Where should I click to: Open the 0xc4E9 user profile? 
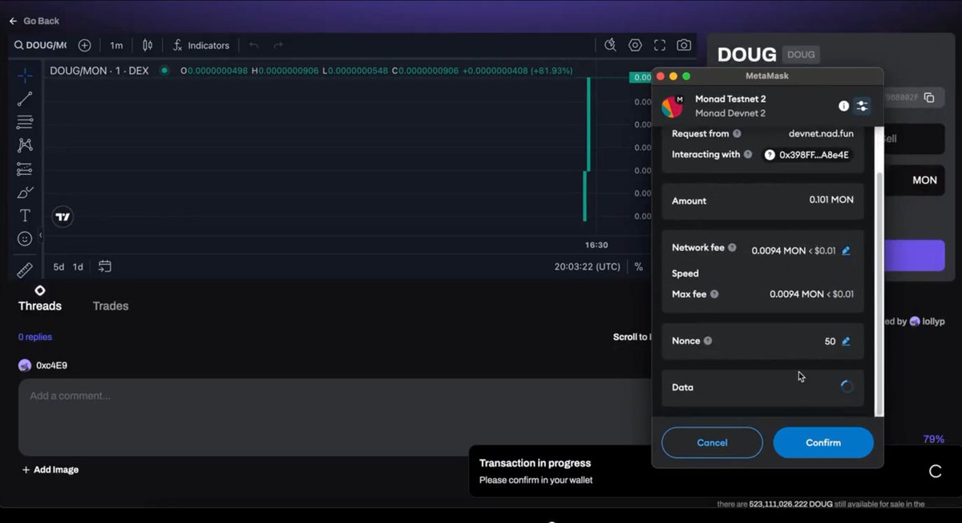coord(43,365)
